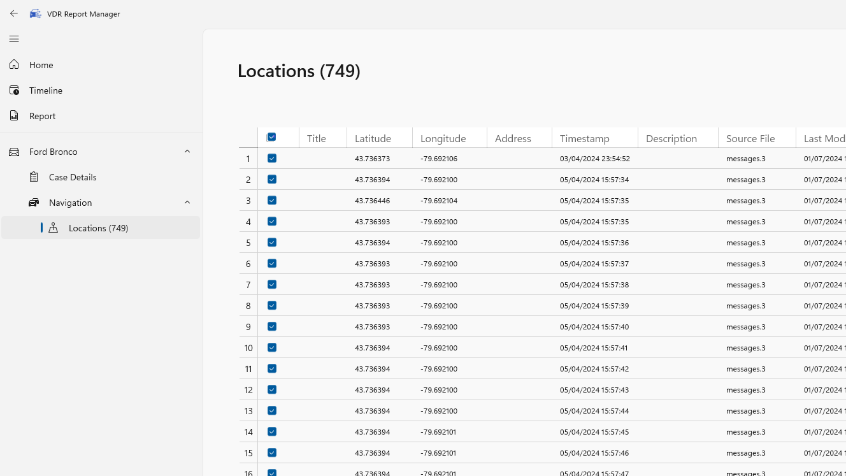Uncheck the checkbox for row 1
Viewport: 846px width, 476px height.
click(272, 158)
